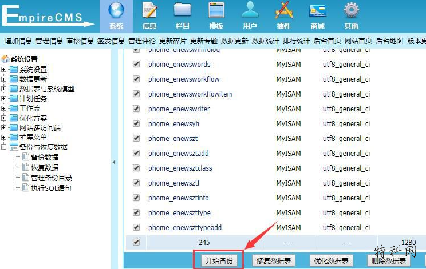Expand the 扩展菜单 tree folder
Viewport: 426px width, 269px height.
[3, 137]
